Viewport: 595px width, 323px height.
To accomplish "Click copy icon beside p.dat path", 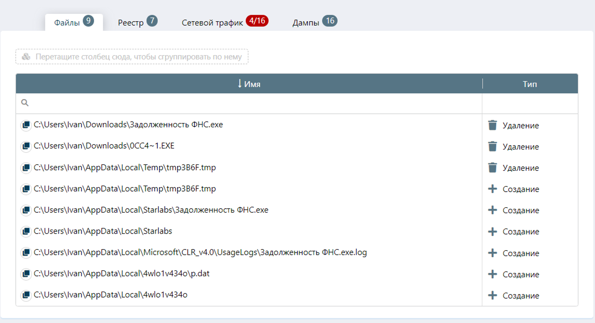I will [x=26, y=274].
